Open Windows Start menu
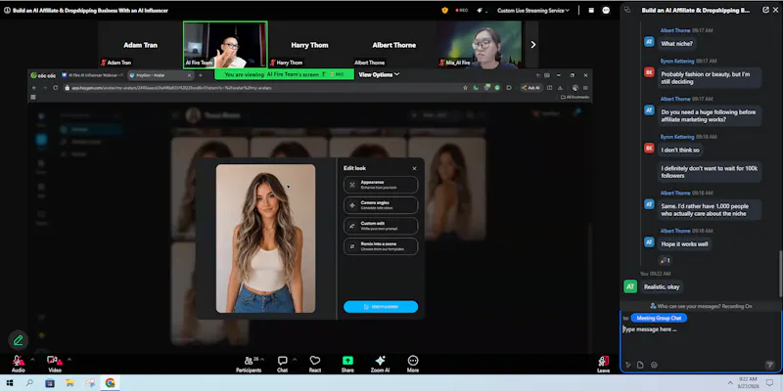 [9, 383]
